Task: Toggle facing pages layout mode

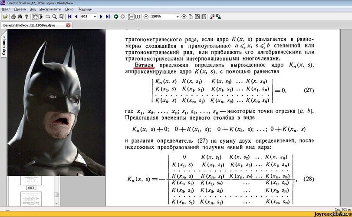Action: click(x=137, y=17)
